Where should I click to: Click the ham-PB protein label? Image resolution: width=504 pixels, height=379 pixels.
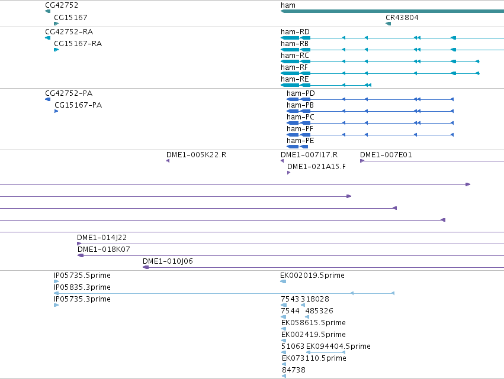point(300,105)
